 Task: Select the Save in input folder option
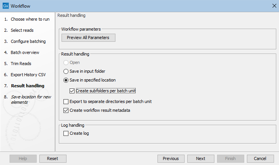tap(66, 71)
